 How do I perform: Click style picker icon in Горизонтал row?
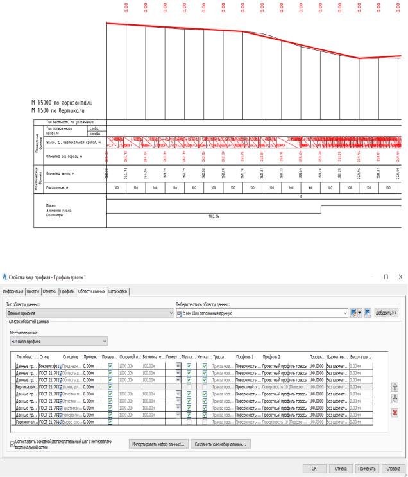[x=60, y=422]
